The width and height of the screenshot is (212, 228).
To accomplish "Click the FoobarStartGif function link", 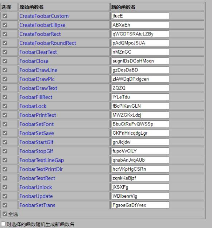I will coord(36,142).
